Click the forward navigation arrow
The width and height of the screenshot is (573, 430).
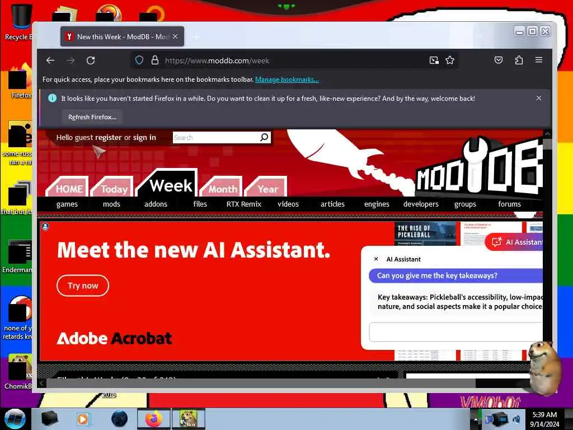(71, 60)
